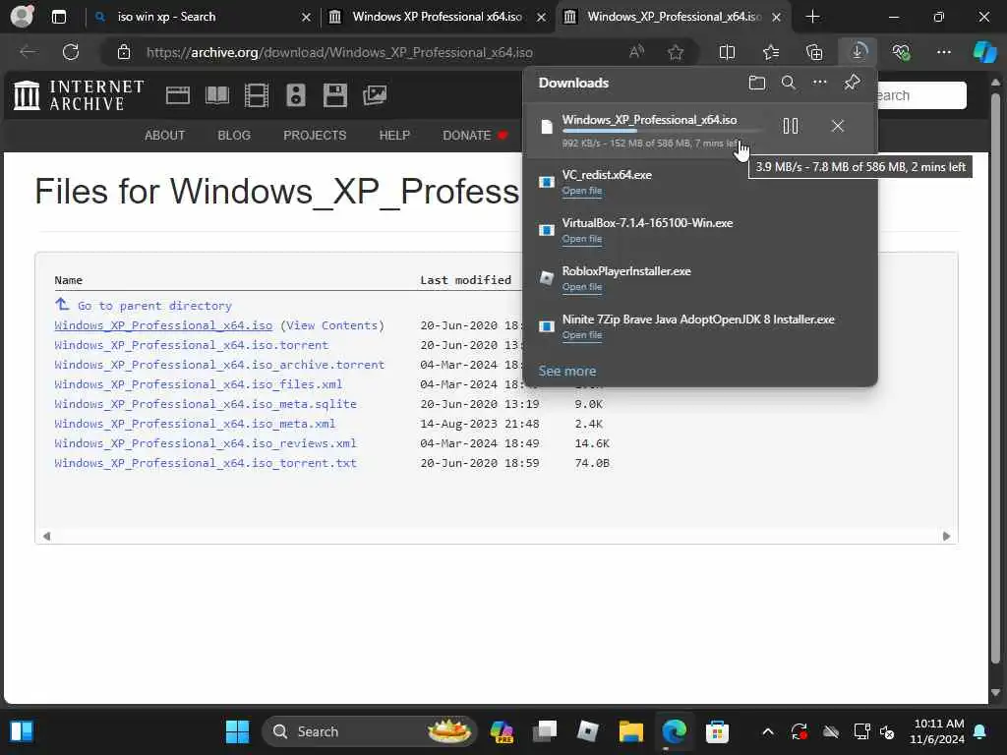Viewport: 1007px width, 755px height.
Task: Open Internet Archive Software floppy icon
Action: 335,95
